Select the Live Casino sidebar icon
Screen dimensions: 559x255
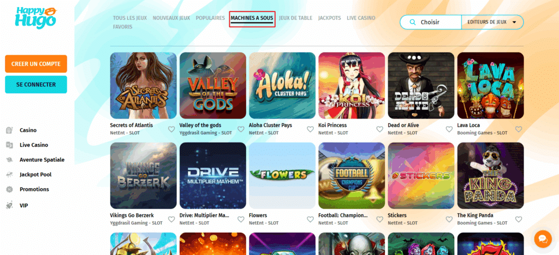10,145
